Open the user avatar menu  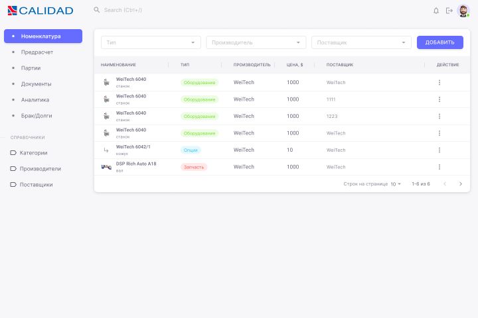click(463, 11)
